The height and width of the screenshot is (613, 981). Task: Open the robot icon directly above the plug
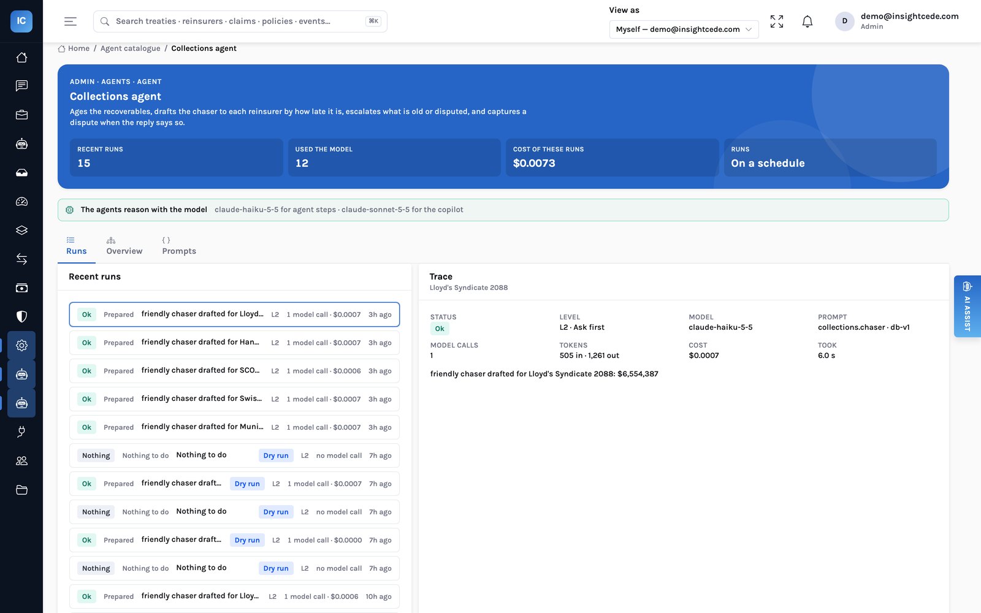click(x=21, y=403)
